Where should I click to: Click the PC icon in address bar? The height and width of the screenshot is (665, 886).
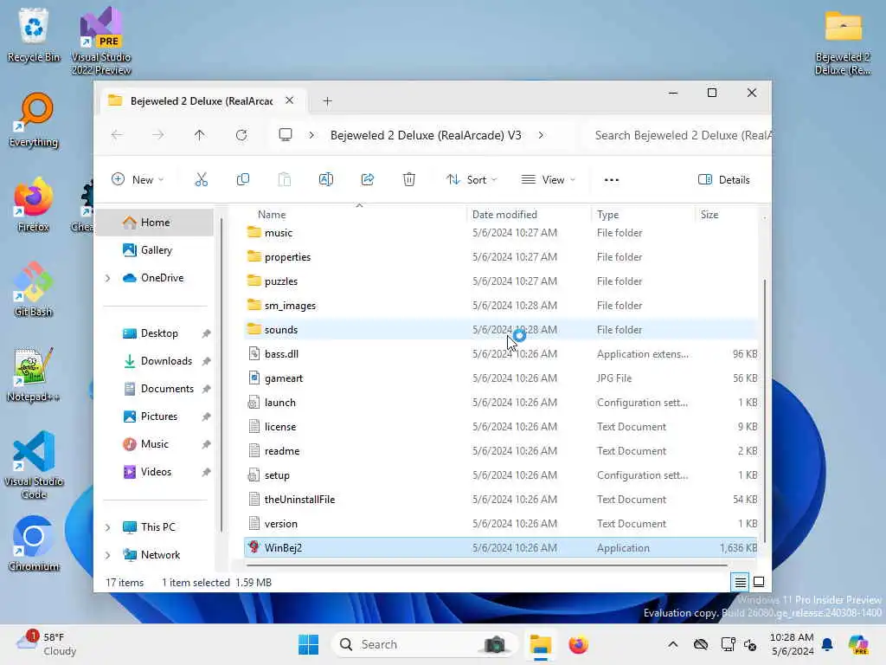point(286,135)
